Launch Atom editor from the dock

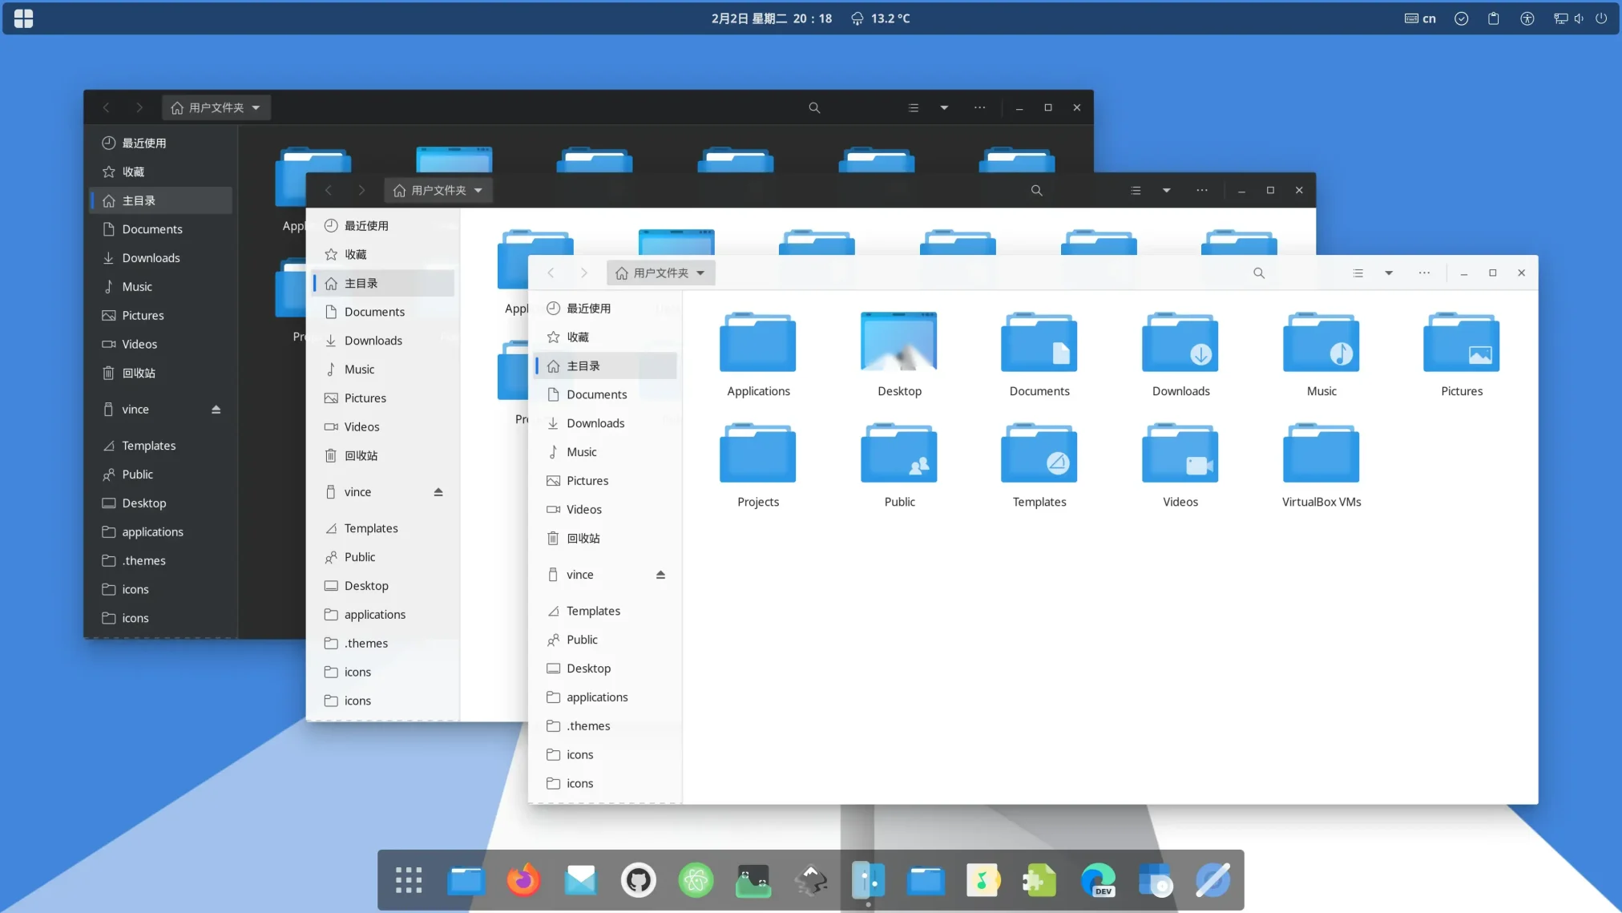pos(695,879)
